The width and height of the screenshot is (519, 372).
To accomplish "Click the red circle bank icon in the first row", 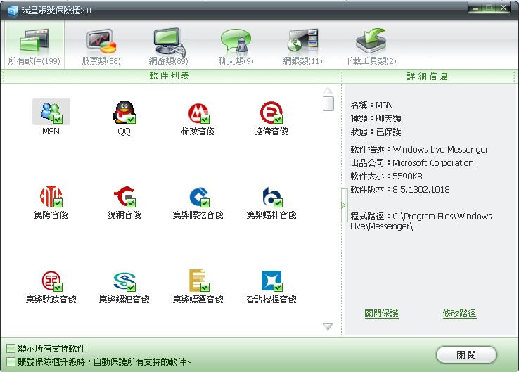I will (x=271, y=113).
